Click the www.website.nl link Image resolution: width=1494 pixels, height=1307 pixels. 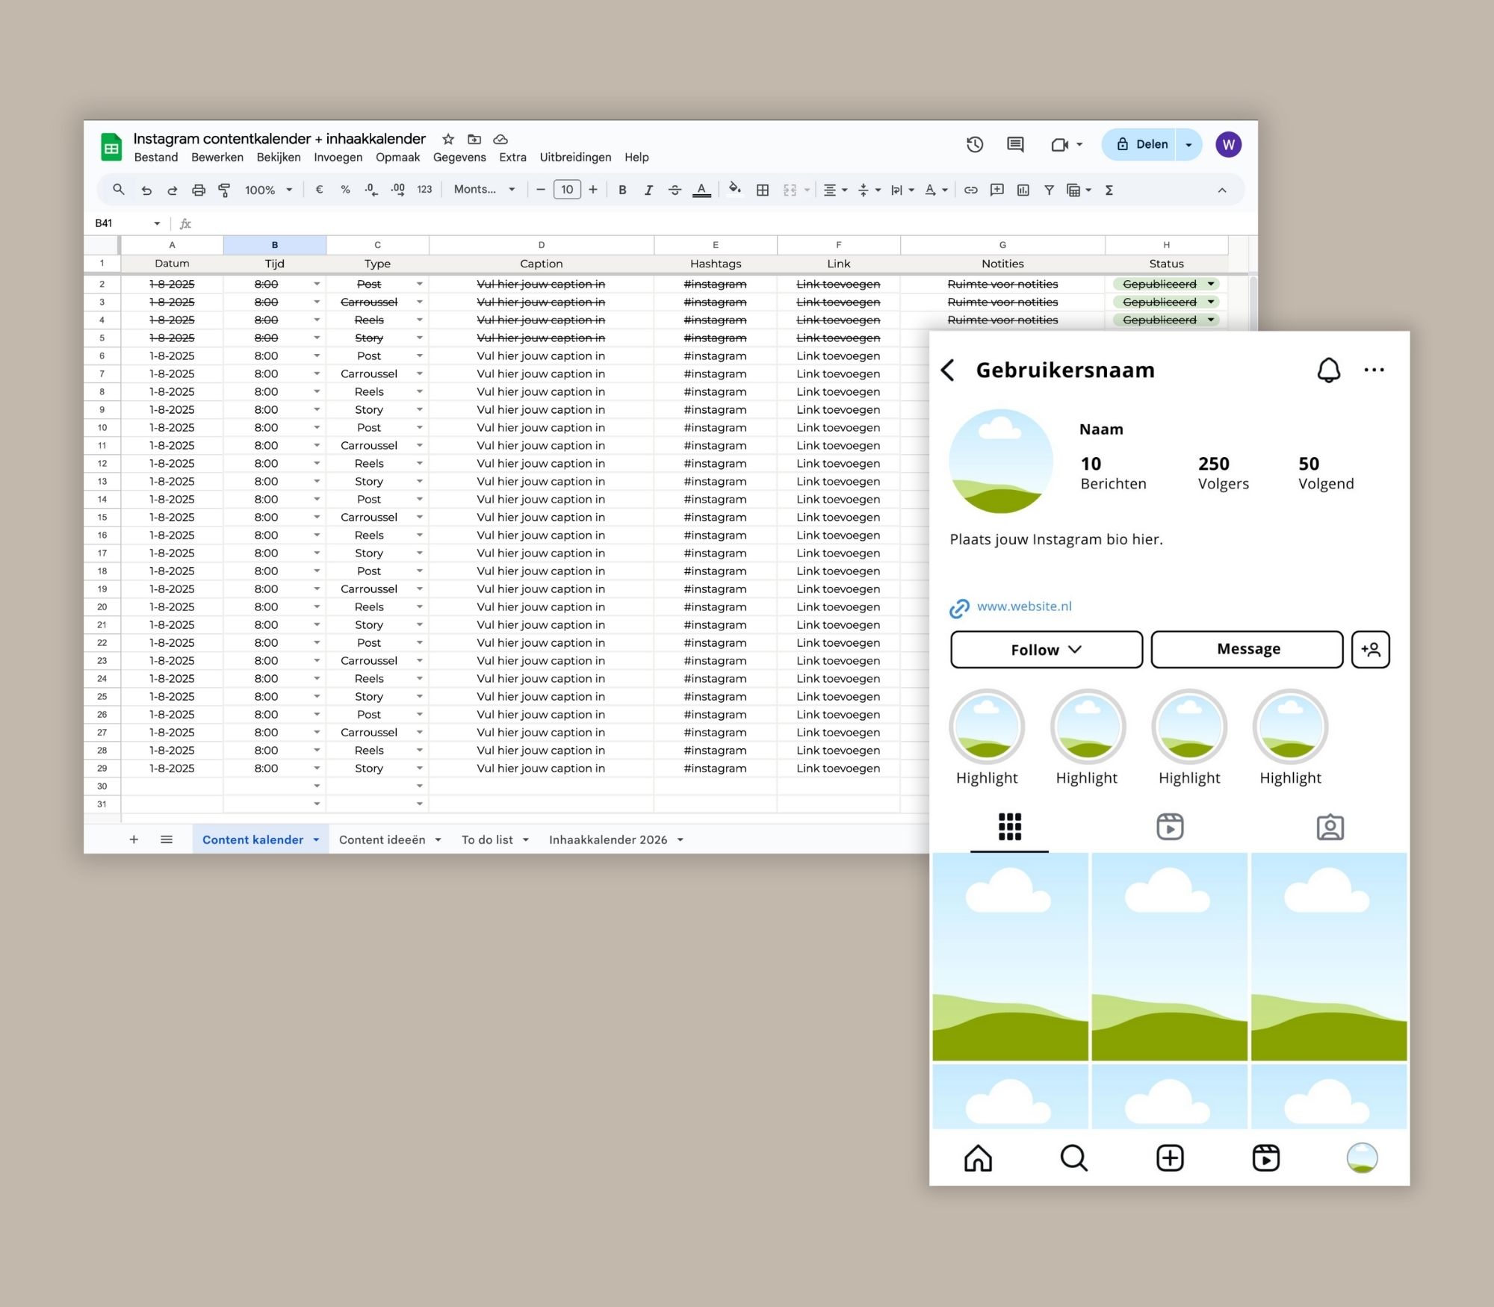click(x=1023, y=606)
